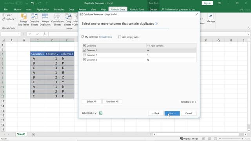Image resolution: width=251 pixels, height=141 pixels.
Task: Open the Name Box dropdown arrow
Action: [19, 34]
